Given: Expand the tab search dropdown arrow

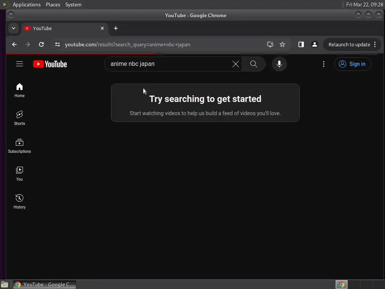Looking at the screenshot, I should (14, 28).
